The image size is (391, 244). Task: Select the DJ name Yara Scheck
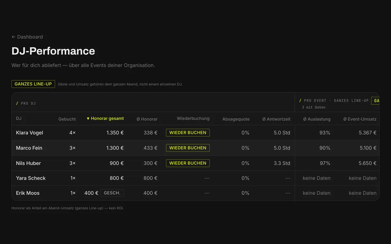click(31, 178)
